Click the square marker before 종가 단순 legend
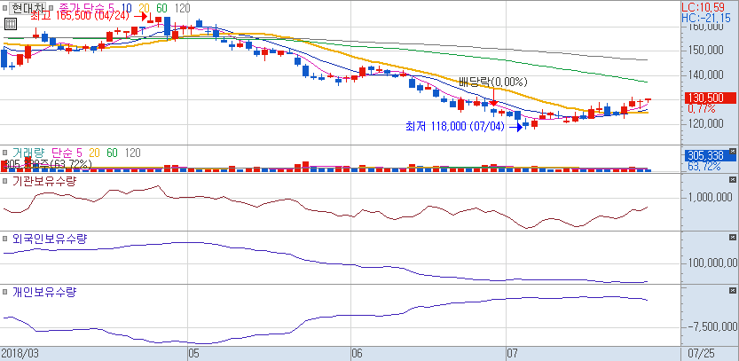 click(51, 9)
